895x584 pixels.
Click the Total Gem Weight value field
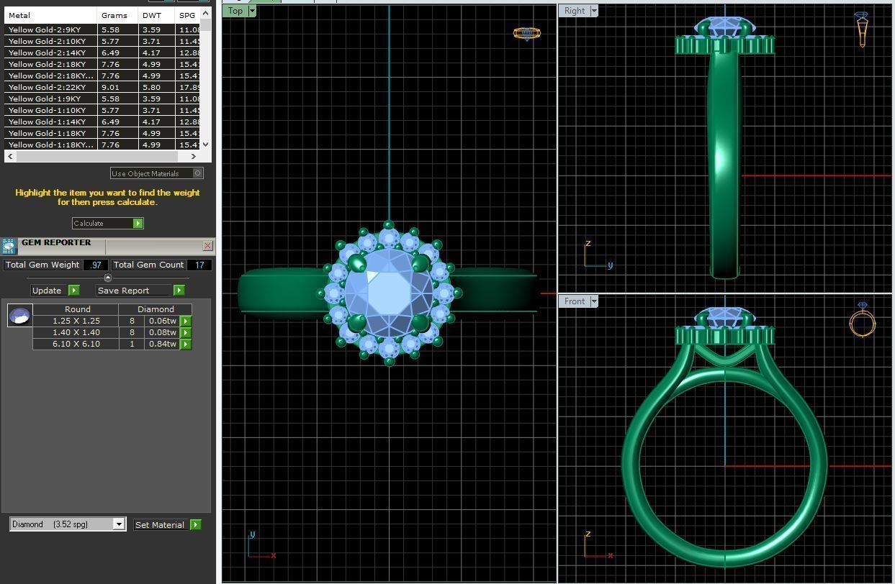tap(95, 265)
